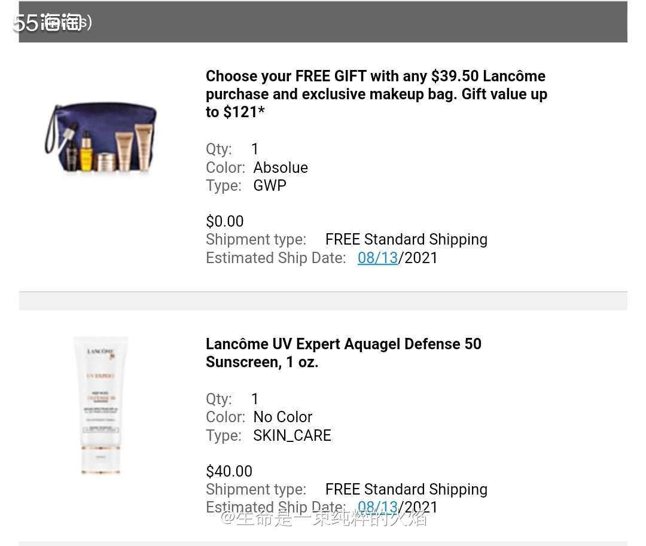The height and width of the screenshot is (546, 646).
Task: Click the Lancôme gift makeup bag thumbnail
Action: click(x=100, y=138)
